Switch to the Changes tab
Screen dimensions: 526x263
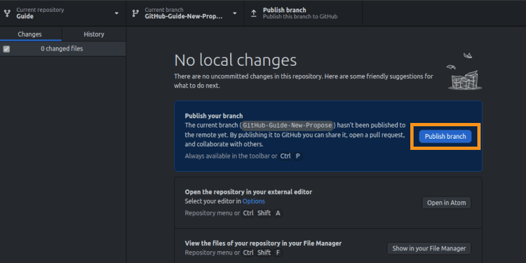(30, 34)
